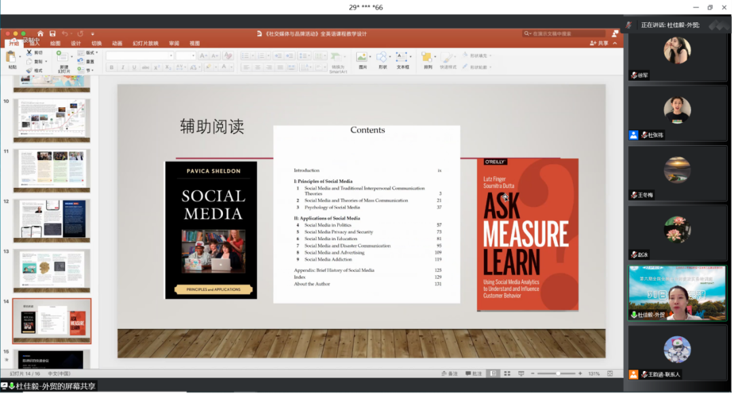Click the Save disk icon in title bar
734x394 pixels.
click(52, 34)
